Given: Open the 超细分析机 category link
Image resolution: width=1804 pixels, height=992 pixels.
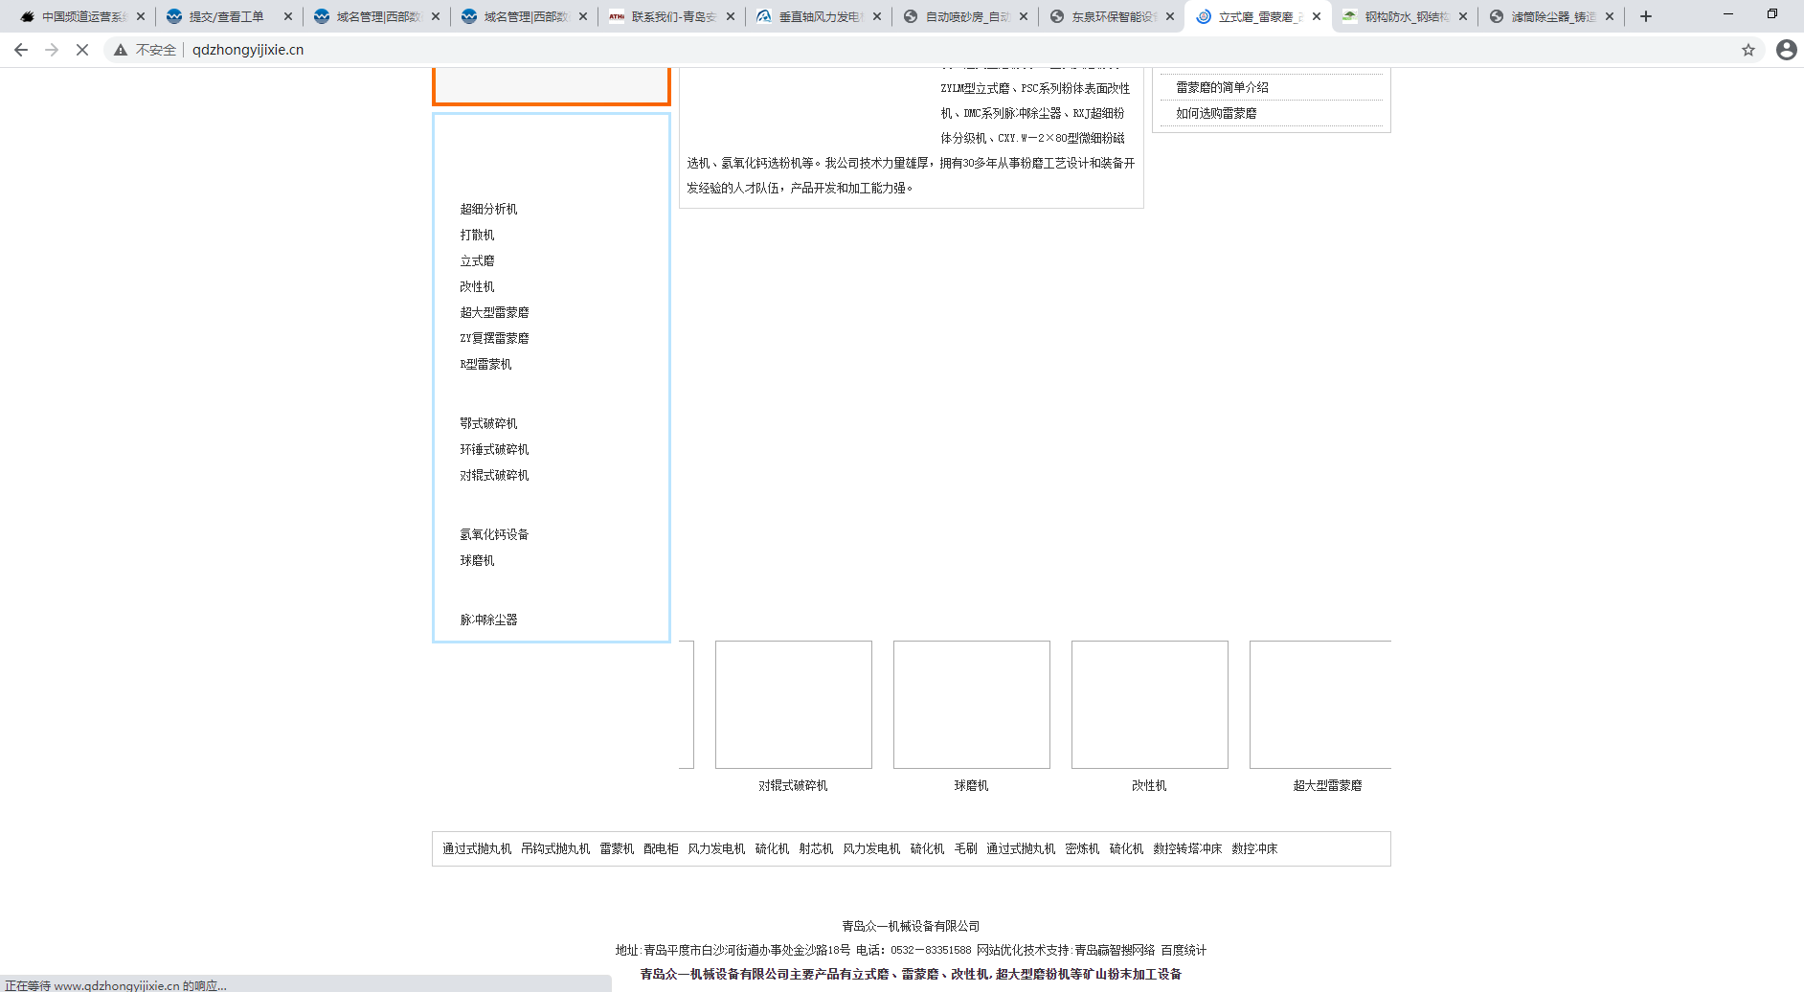Looking at the screenshot, I should 488,209.
